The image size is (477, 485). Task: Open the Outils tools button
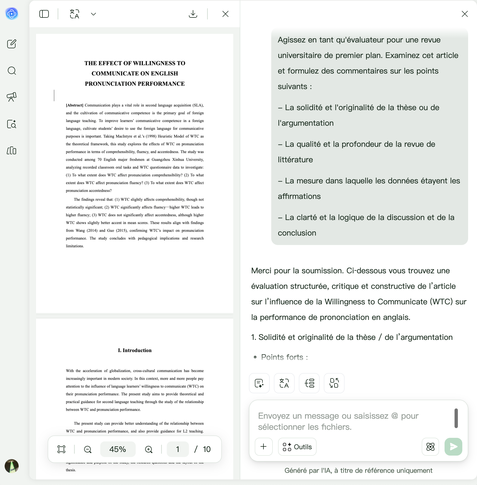click(x=297, y=447)
